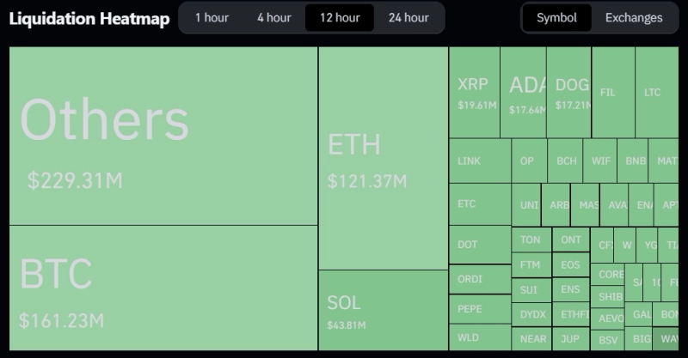Switch to the 24 hour timeframe

coord(408,17)
